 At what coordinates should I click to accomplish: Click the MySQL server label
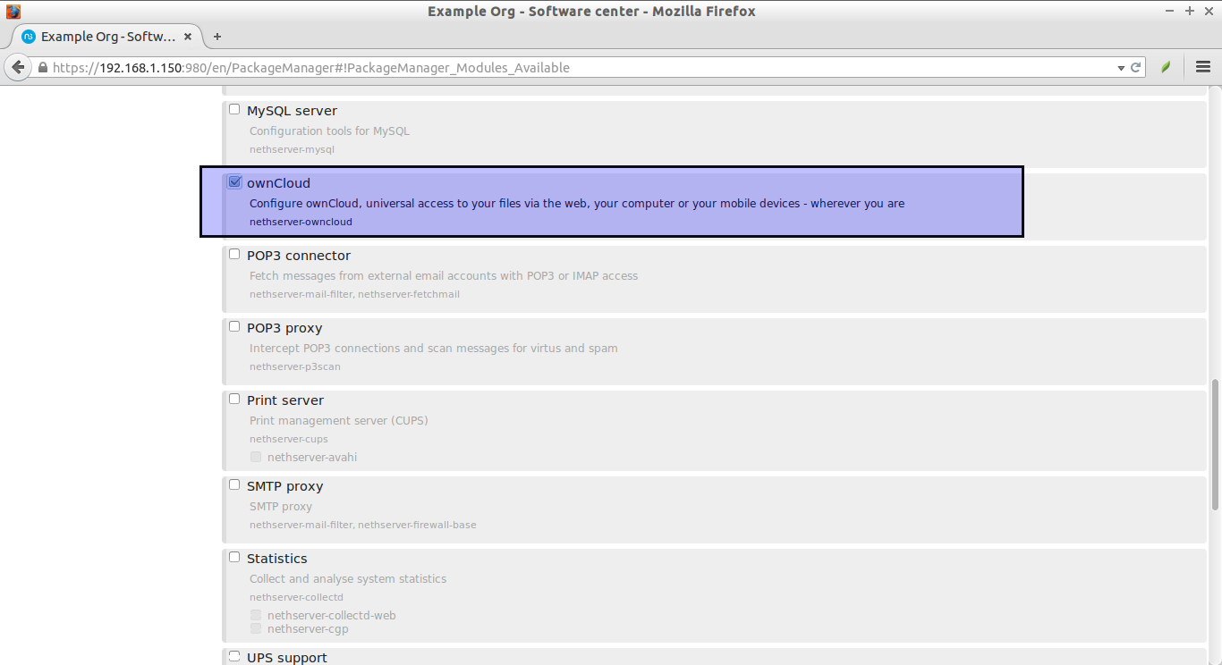[x=292, y=111]
